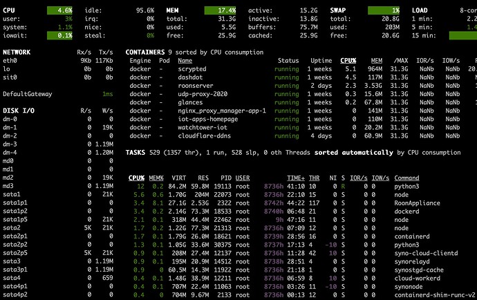Click the containers MEM column header
477x300 pixels.
(x=377, y=61)
